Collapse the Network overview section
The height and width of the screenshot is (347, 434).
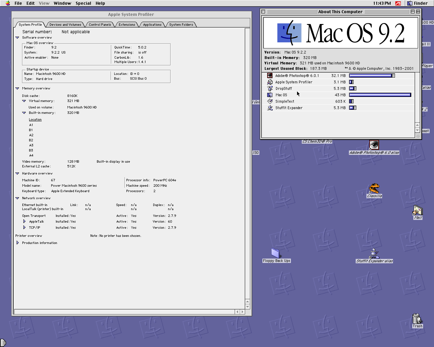(x=17, y=198)
